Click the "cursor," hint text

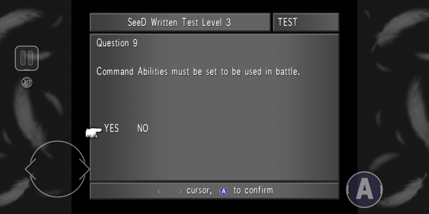pyautogui.click(x=199, y=191)
